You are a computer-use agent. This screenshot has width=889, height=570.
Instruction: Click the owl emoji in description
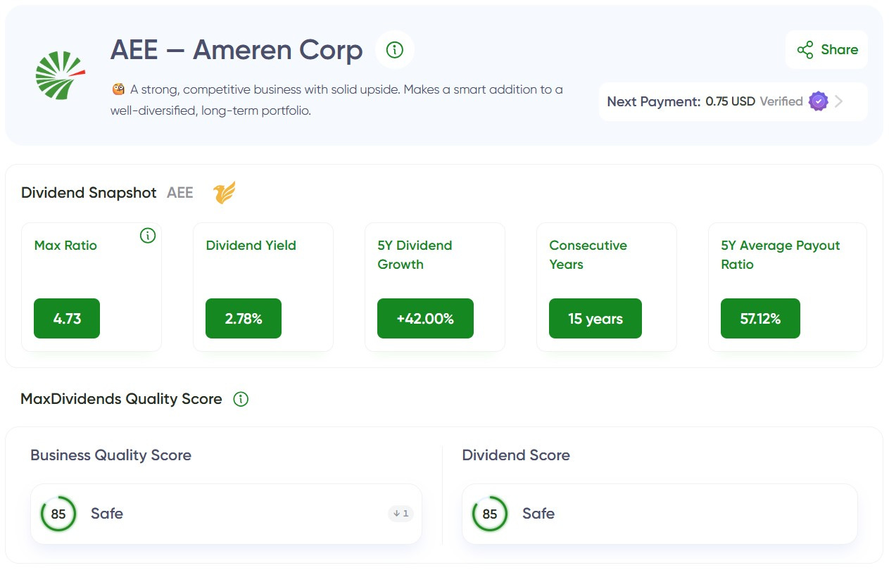118,89
